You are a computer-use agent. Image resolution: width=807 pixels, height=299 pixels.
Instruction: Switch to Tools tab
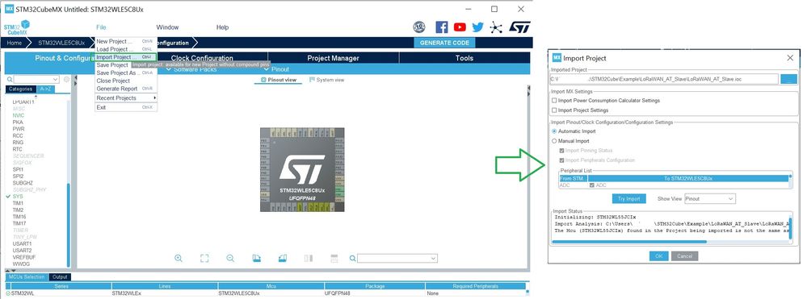point(464,58)
